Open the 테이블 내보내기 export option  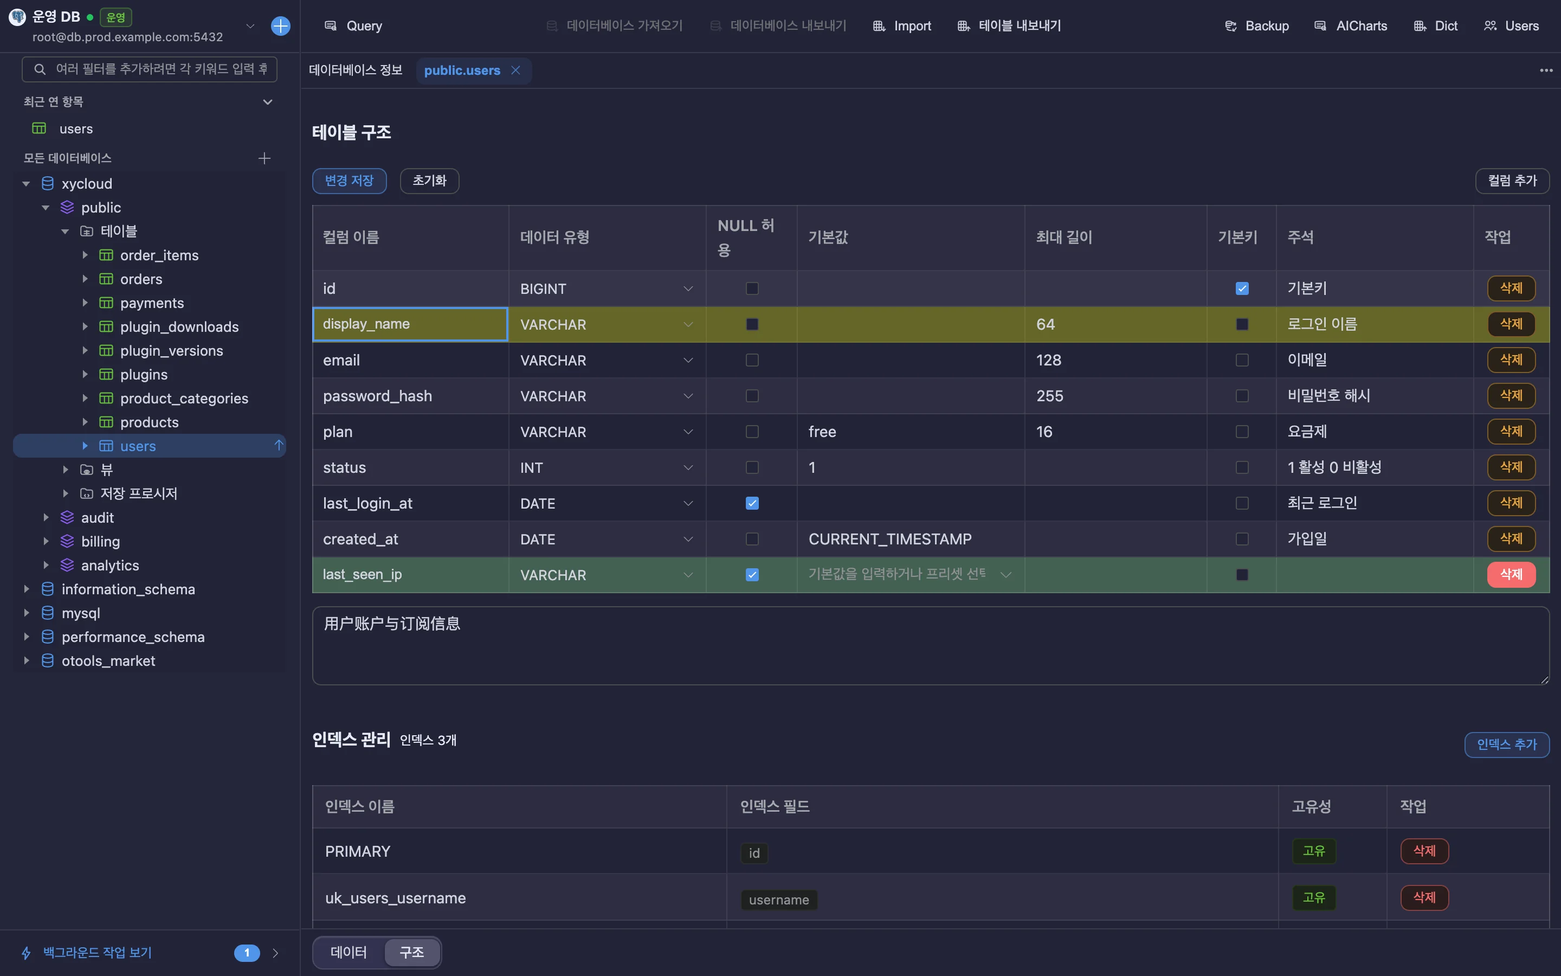click(1009, 26)
